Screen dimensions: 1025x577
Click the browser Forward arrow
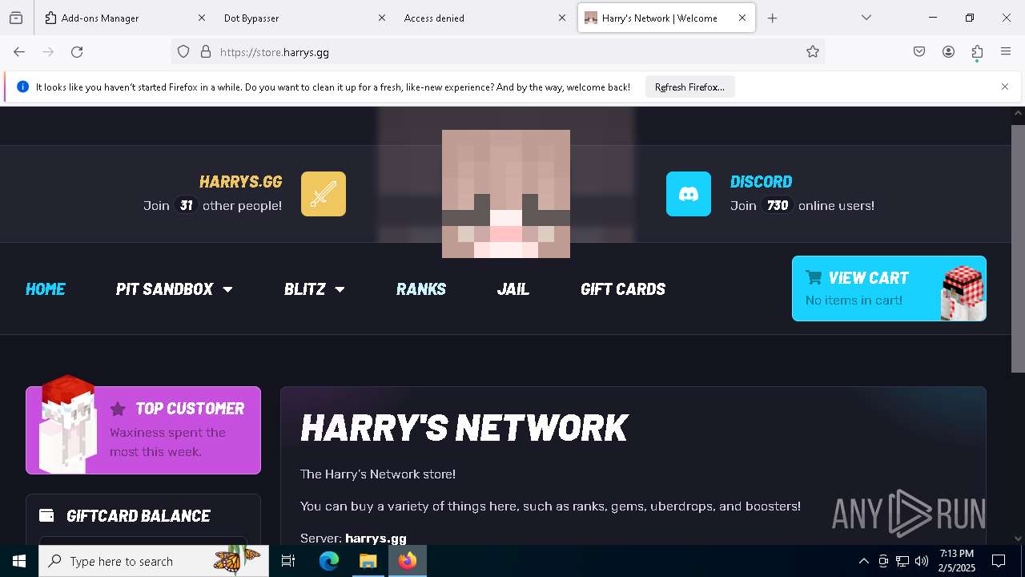tap(48, 52)
